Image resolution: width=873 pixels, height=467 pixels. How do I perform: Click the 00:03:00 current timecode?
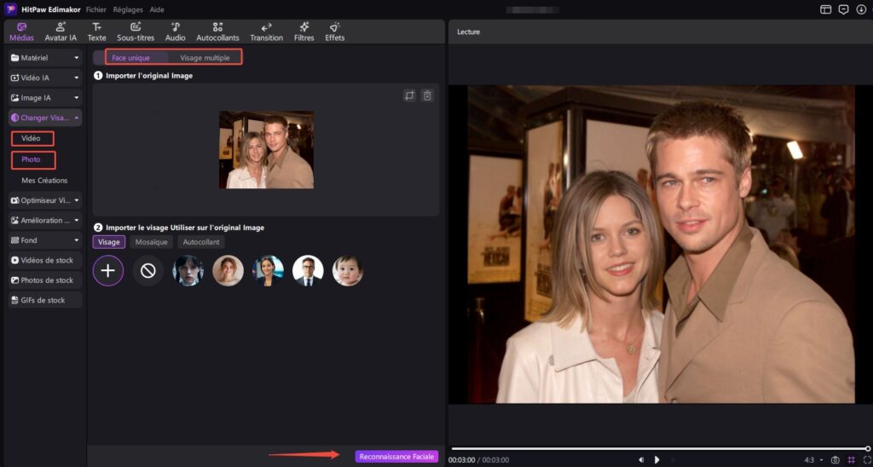pos(461,460)
